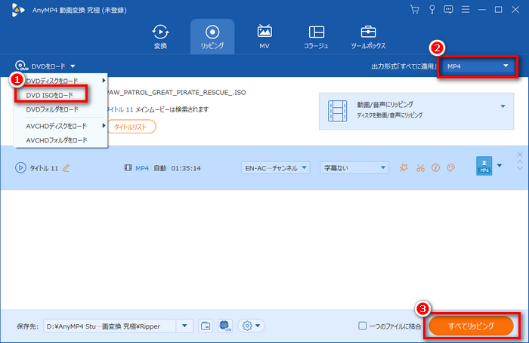Select DVD ISOをロード menu item

[x=51, y=94]
